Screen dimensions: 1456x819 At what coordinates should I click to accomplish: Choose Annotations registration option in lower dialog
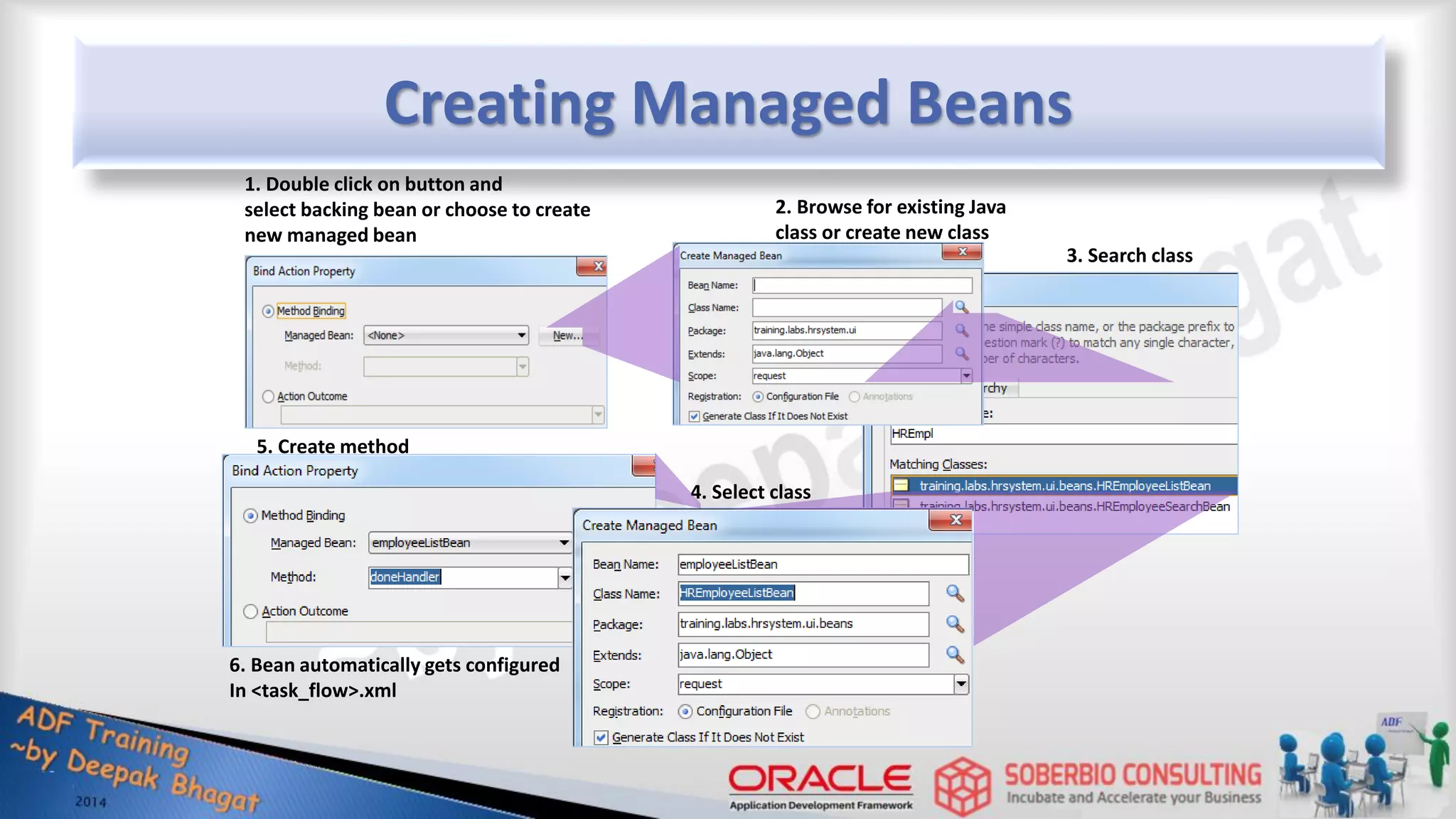(813, 711)
